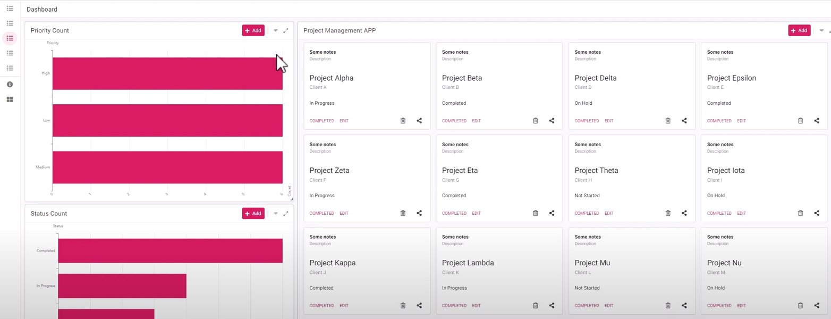Image resolution: width=831 pixels, height=319 pixels.
Task: Click the Client H label
Action: pyautogui.click(x=583, y=180)
